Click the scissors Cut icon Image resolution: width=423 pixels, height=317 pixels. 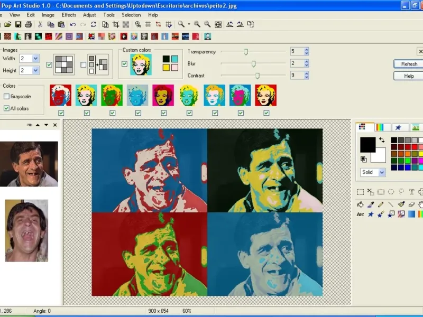pos(40,24)
